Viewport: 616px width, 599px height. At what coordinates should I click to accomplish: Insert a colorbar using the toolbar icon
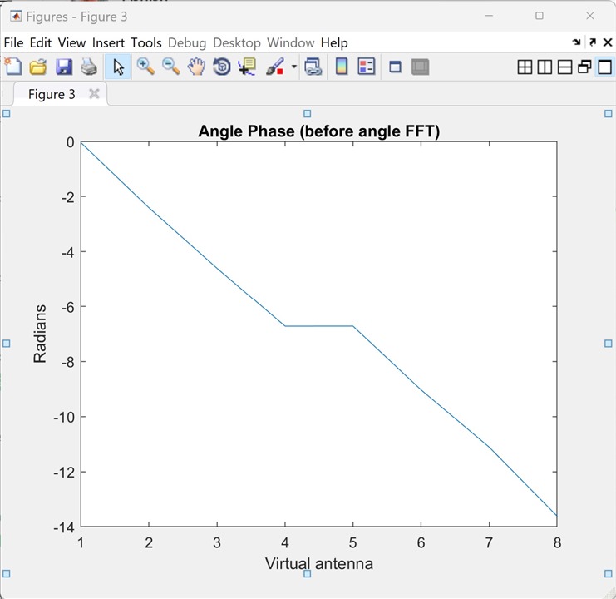click(342, 67)
